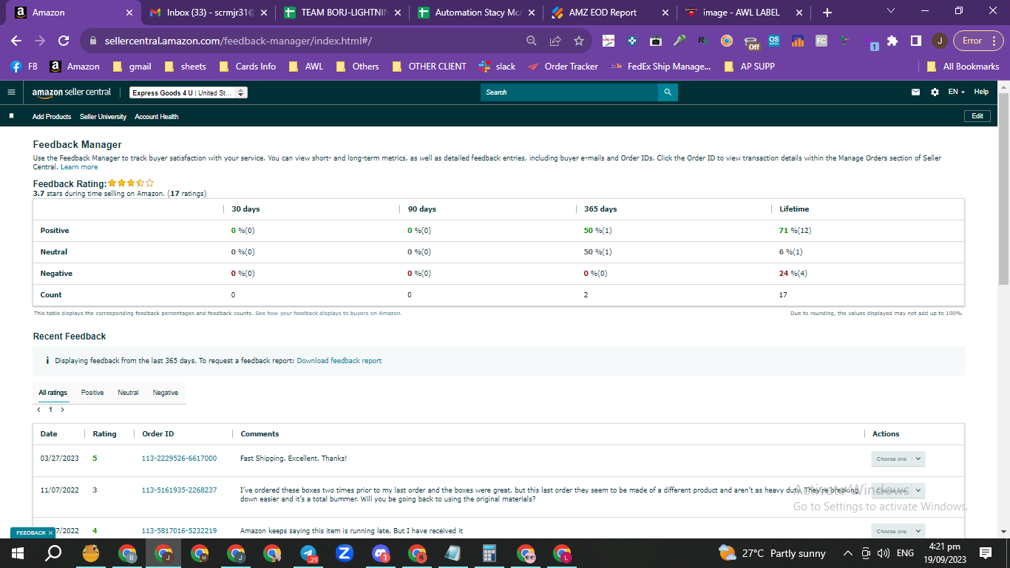The image size is (1010, 568).
Task: Open a new Chrome tab
Action: 827,13
